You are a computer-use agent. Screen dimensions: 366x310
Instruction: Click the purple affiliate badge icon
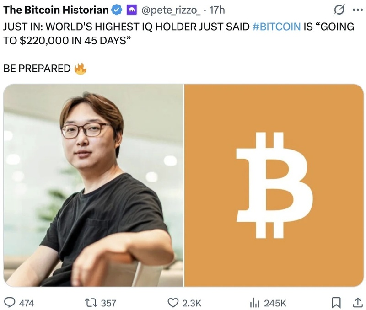pos(132,10)
